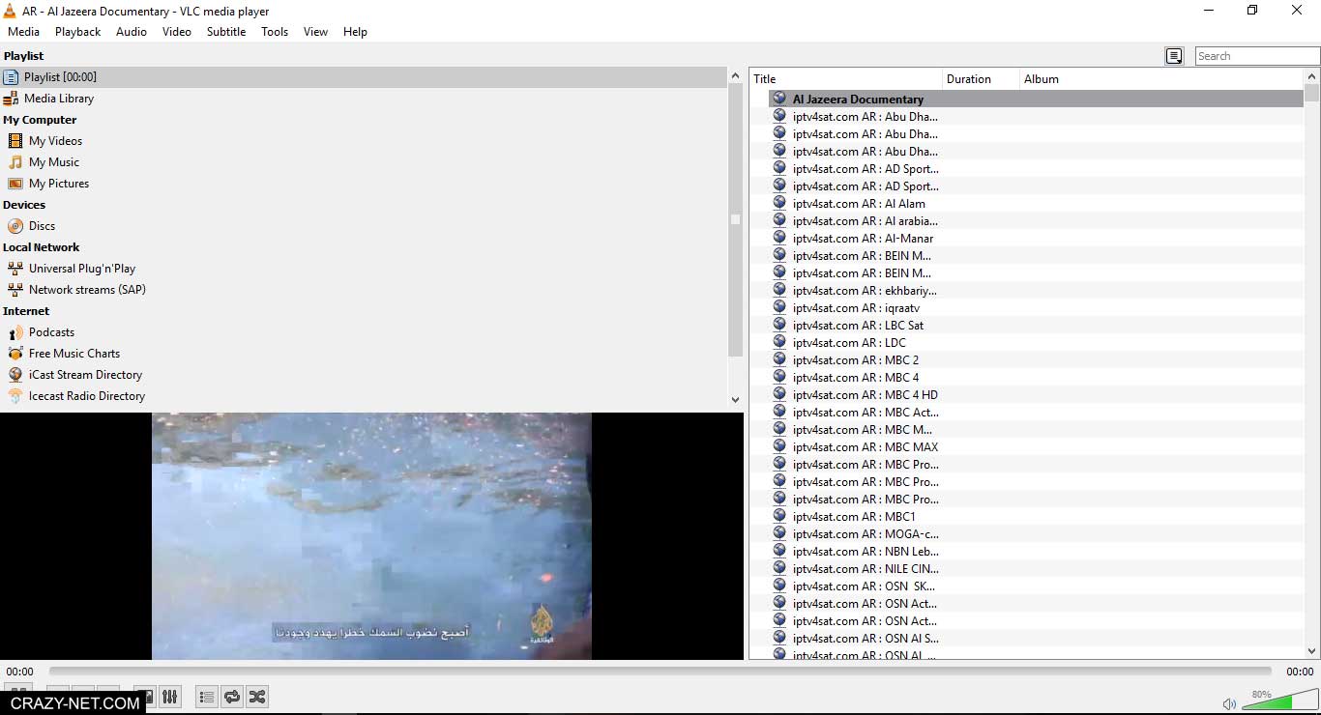
Task: Open Podcasts under Internet
Action: click(x=41, y=332)
